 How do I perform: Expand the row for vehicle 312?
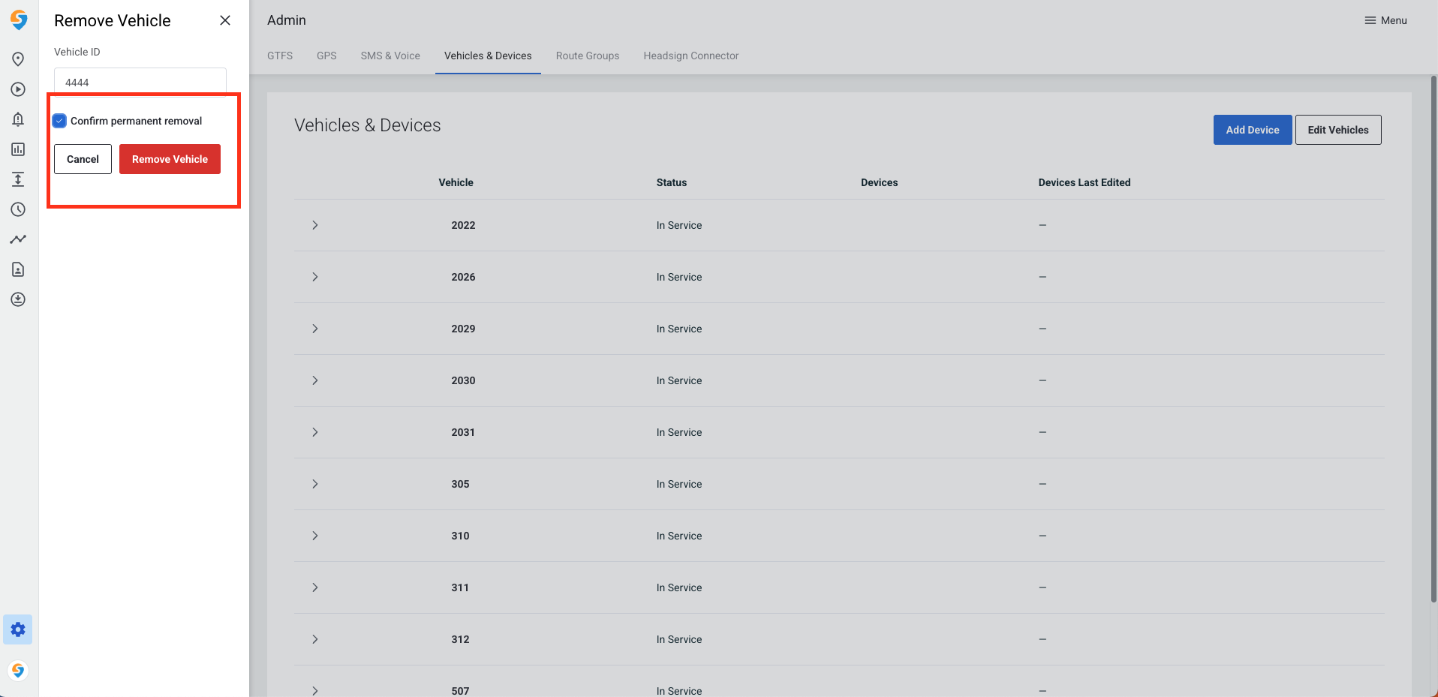[314, 639]
